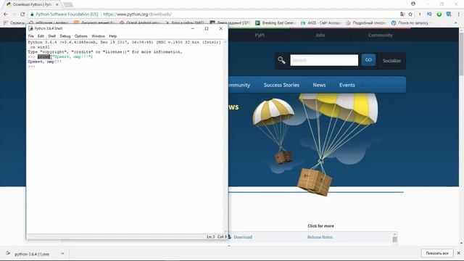Click the empty shell prompt line
This screenshot has width=464, height=261.
coord(125,67)
